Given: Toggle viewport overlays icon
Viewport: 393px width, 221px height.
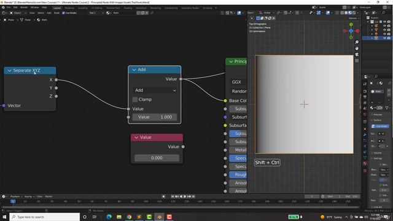Looking at the screenshot, I should (328, 13).
